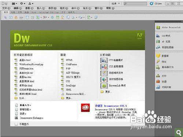Click the Email Link icon in Insert bar
This screenshot has height=137, width=183.
tap(11, 17)
